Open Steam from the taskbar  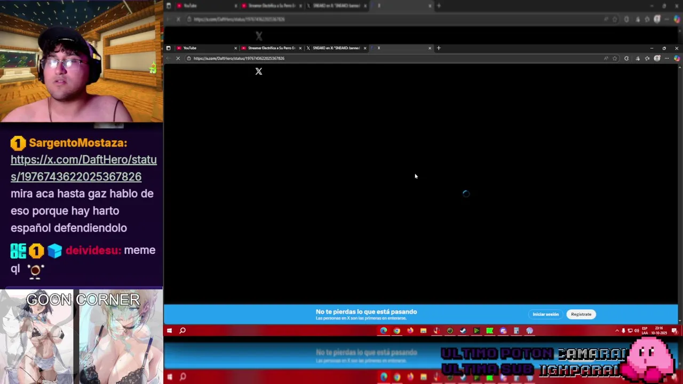(x=463, y=331)
